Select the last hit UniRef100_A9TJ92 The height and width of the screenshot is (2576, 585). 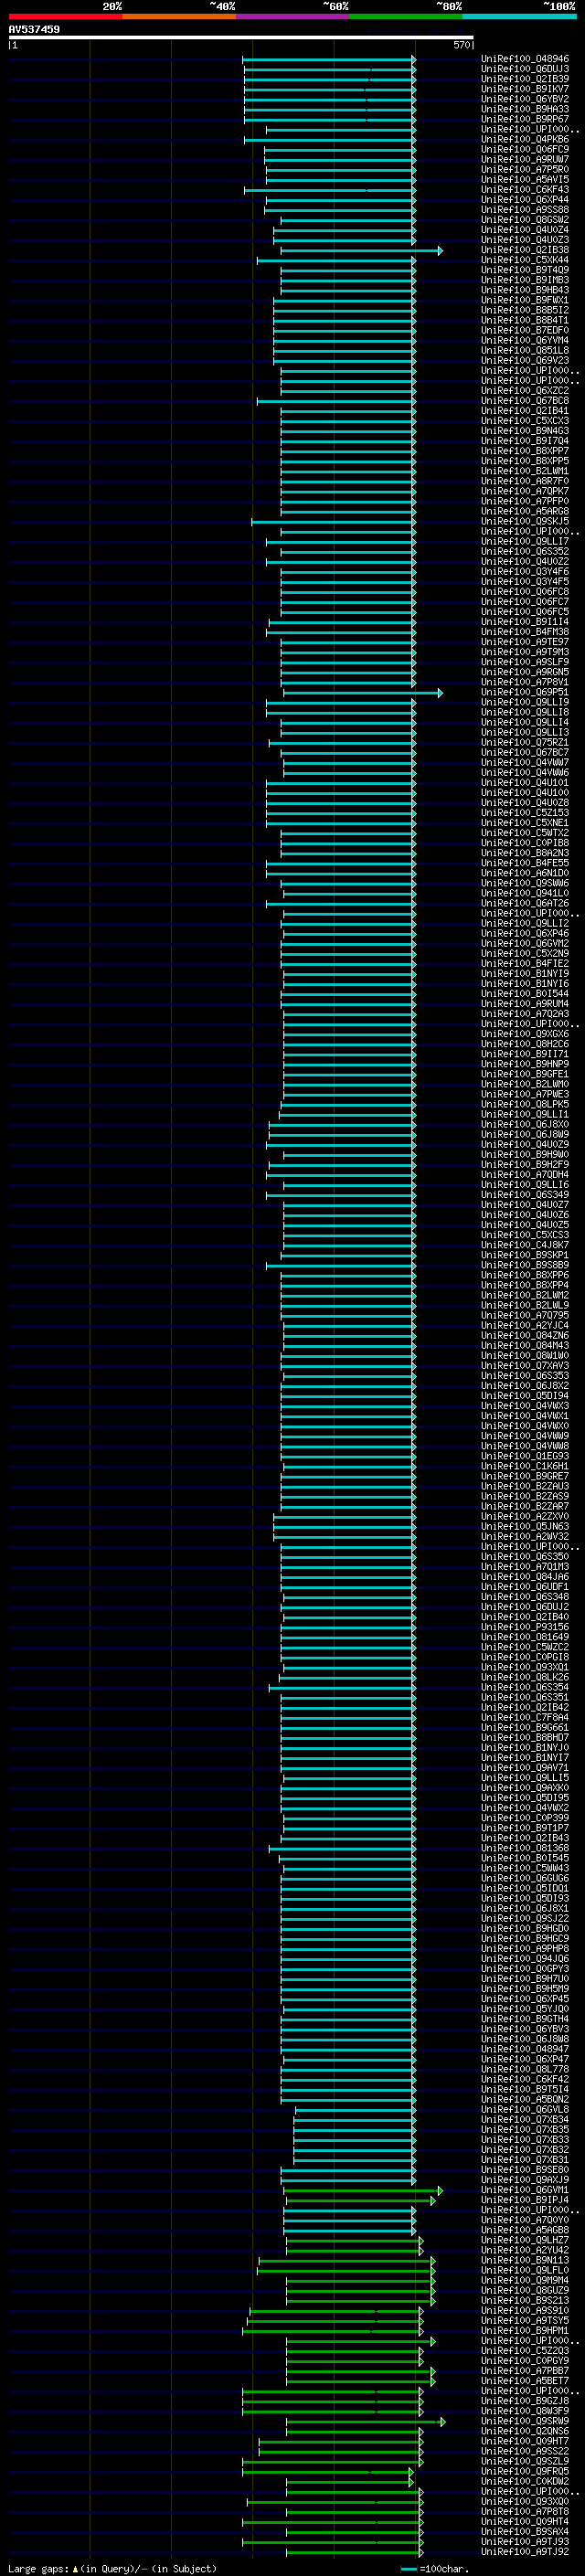[525, 2551]
